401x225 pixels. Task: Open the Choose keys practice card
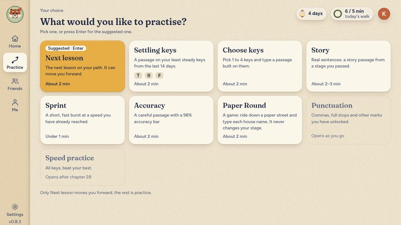coord(259,66)
